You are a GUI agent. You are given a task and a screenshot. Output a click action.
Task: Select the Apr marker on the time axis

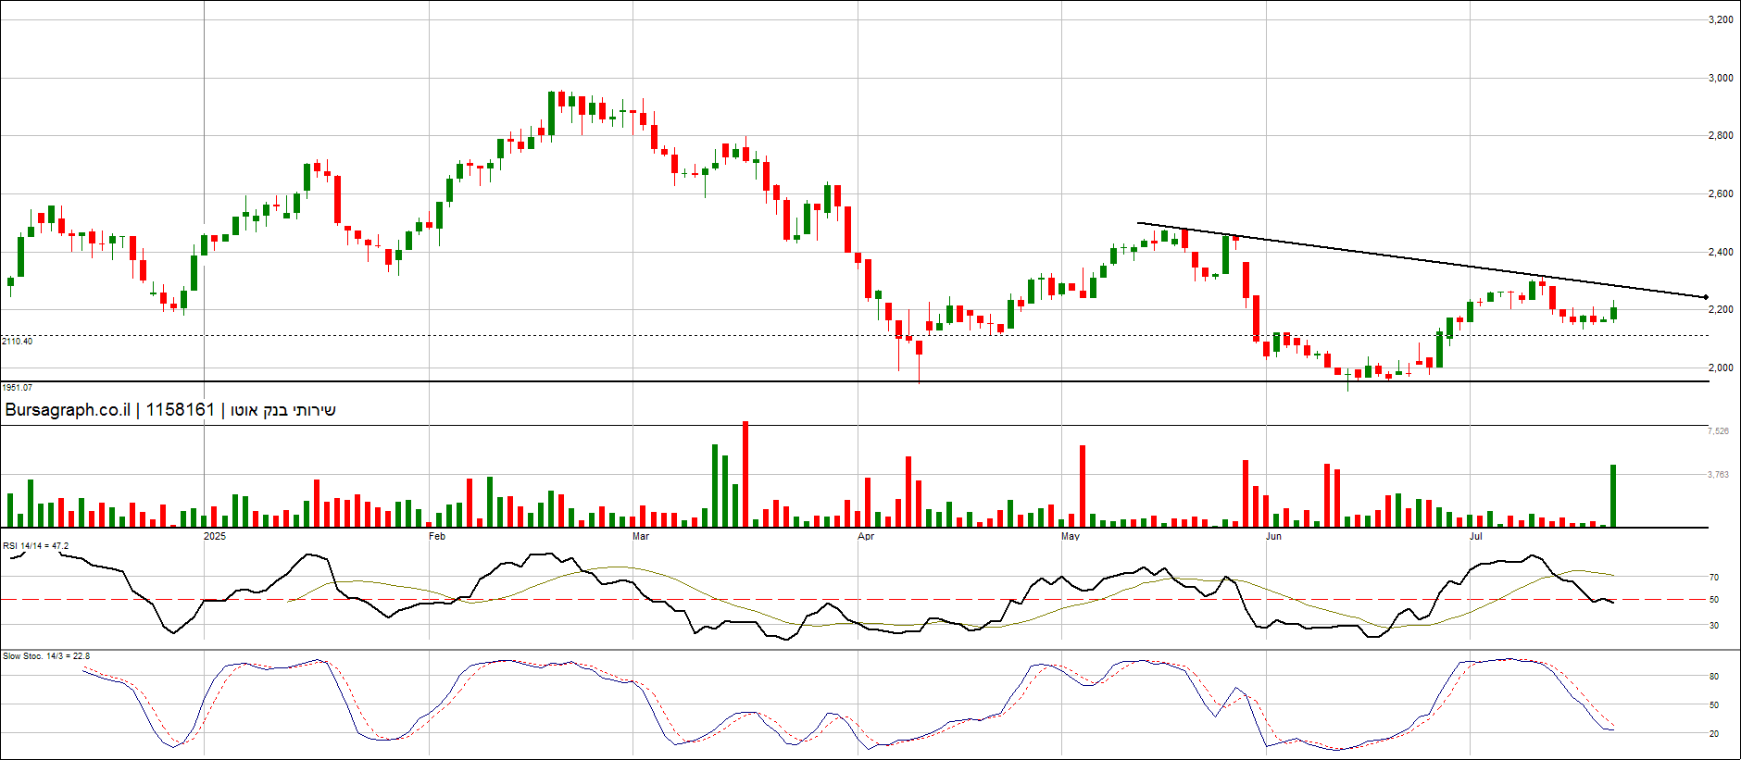pos(866,536)
